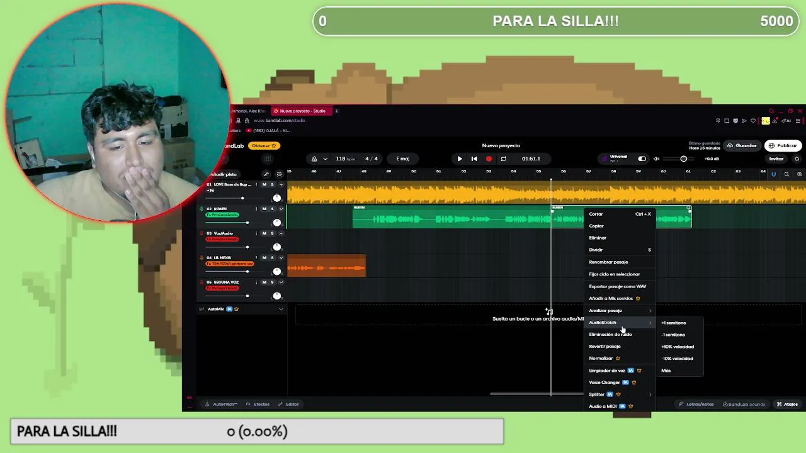Open the 4 / 4 time signature
The width and height of the screenshot is (806, 453).
click(x=372, y=159)
